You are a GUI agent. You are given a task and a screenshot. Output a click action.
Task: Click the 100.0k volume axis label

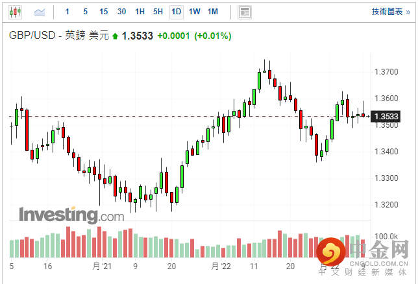[386, 237]
